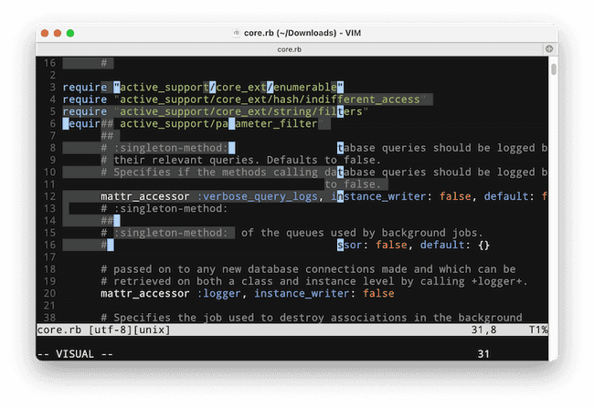Select the core.rb tab
594x408 pixels.
tap(292, 48)
